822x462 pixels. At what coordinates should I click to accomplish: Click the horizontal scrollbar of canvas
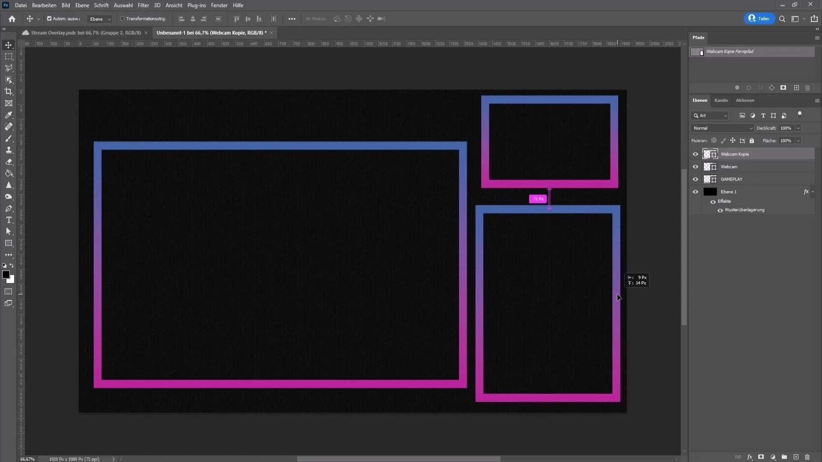pyautogui.click(x=399, y=459)
